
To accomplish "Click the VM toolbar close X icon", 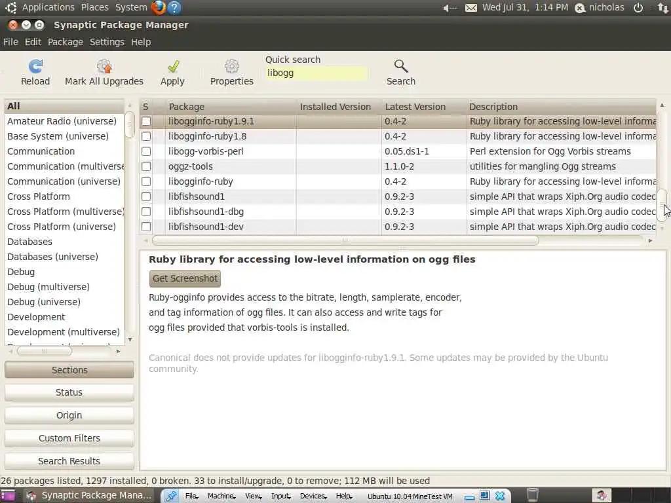I will pyautogui.click(x=500, y=496).
